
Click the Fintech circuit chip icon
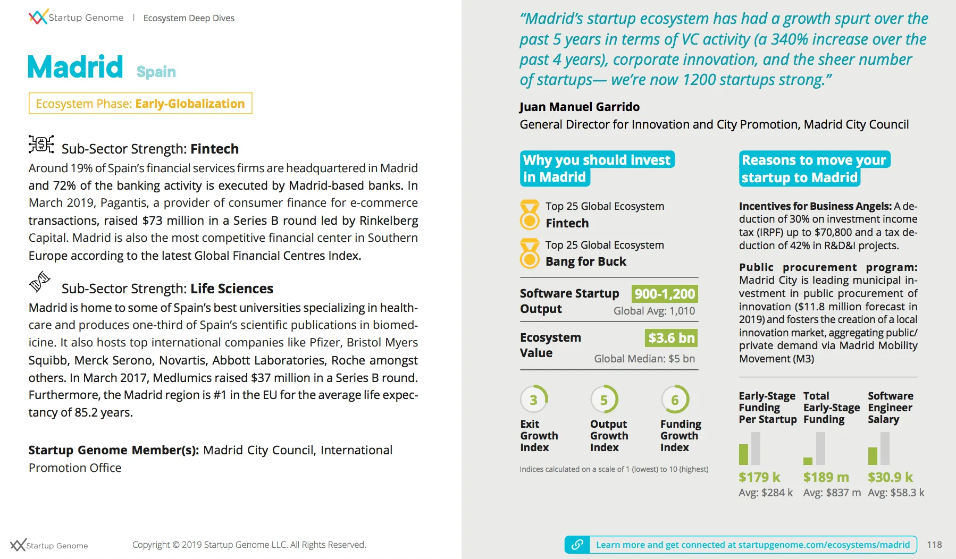tap(41, 145)
